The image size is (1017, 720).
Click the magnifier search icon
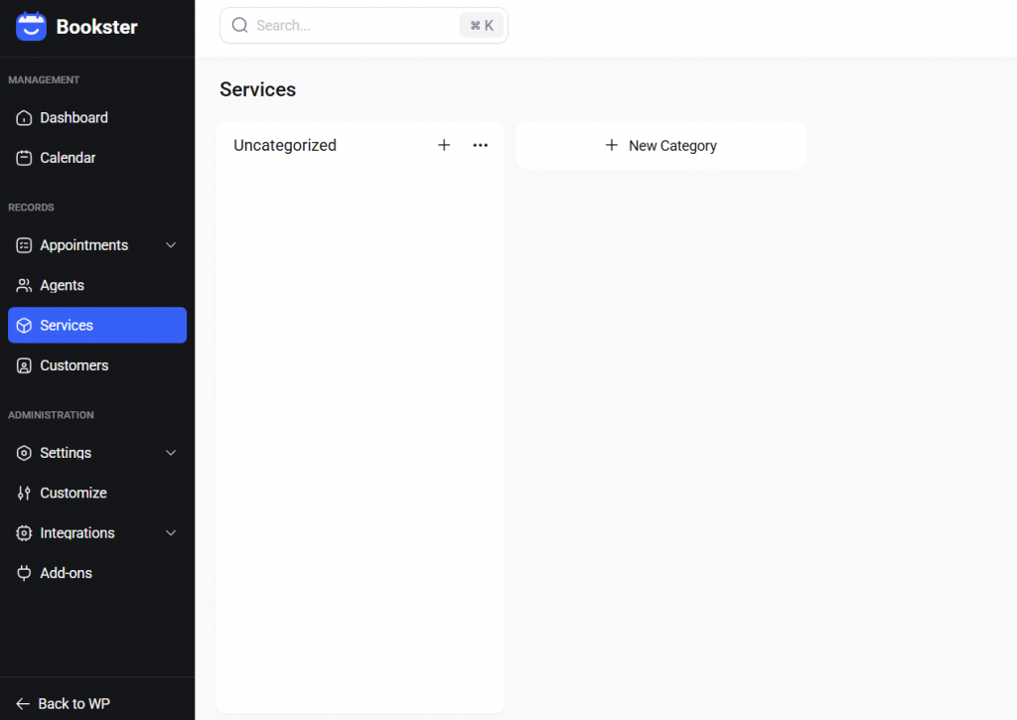(x=239, y=26)
